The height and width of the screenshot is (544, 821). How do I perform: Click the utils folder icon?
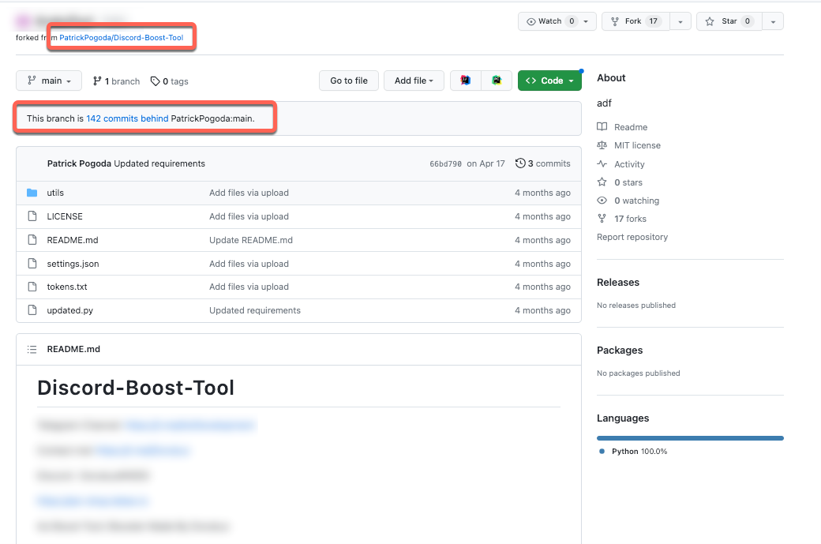point(32,193)
